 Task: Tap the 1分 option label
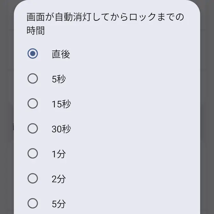click(x=59, y=154)
